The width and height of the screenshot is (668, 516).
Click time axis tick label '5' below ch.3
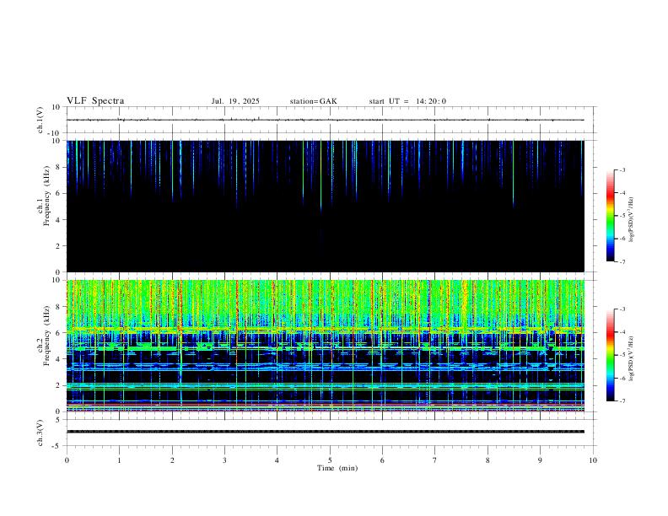(330, 460)
